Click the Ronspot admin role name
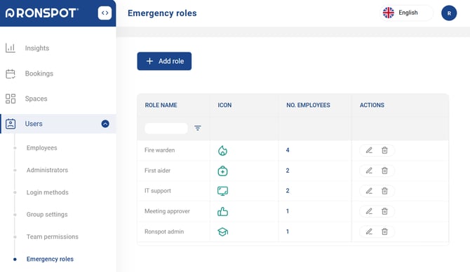Screen dimensions: 470x272 [164, 231]
